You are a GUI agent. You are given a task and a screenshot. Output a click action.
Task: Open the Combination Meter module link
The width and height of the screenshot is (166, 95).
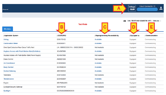[x=11, y=43]
